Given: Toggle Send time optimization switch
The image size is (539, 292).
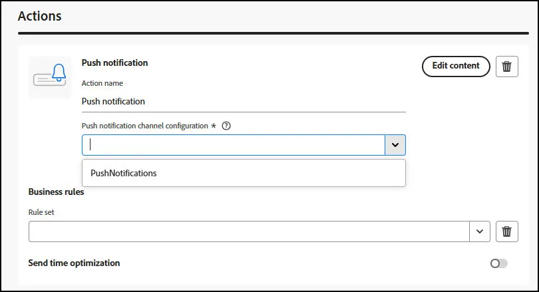Looking at the screenshot, I should pos(499,263).
